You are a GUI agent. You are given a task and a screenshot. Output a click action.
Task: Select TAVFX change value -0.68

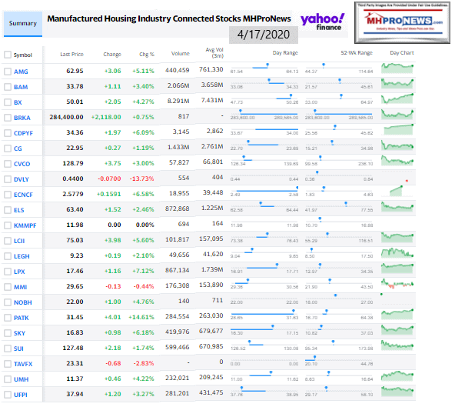click(113, 363)
